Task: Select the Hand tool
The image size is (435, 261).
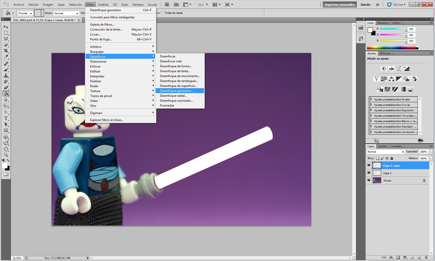Action: [6, 149]
